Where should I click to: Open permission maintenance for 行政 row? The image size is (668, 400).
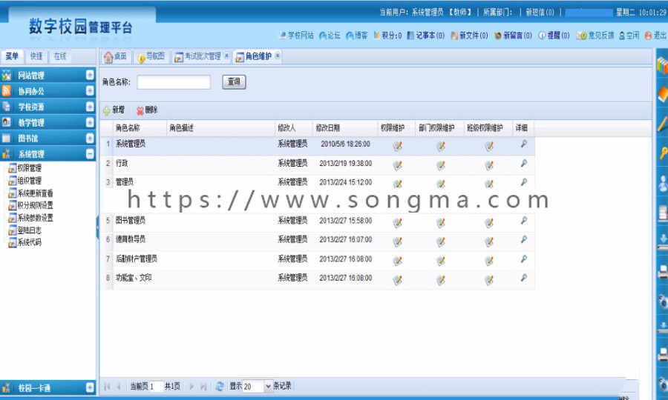pyautogui.click(x=398, y=165)
